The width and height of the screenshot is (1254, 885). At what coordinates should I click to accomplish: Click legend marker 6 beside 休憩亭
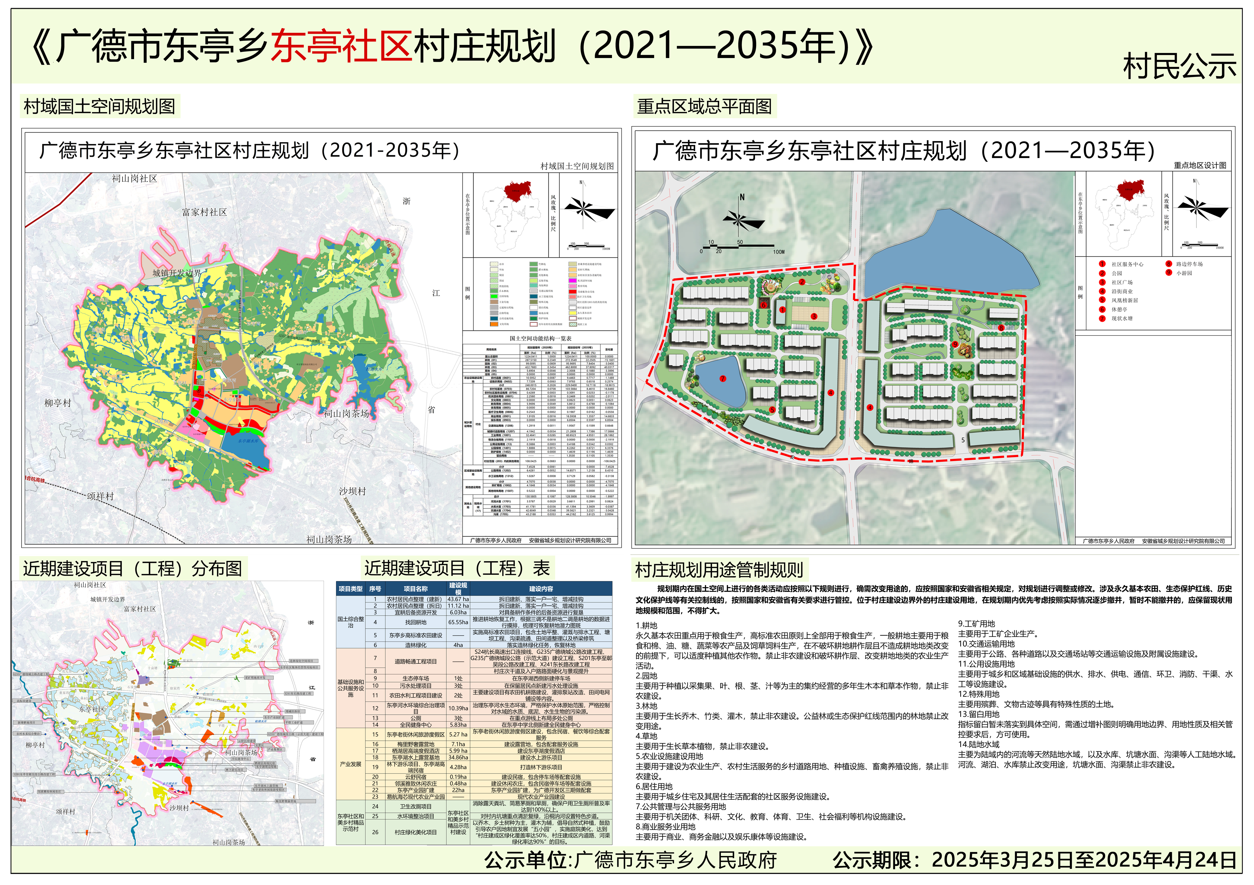(1102, 309)
